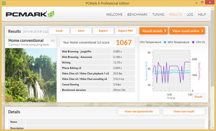This screenshot has width=216, height=131.
Task: Click View raw SystemInfo button
Action: point(139,112)
